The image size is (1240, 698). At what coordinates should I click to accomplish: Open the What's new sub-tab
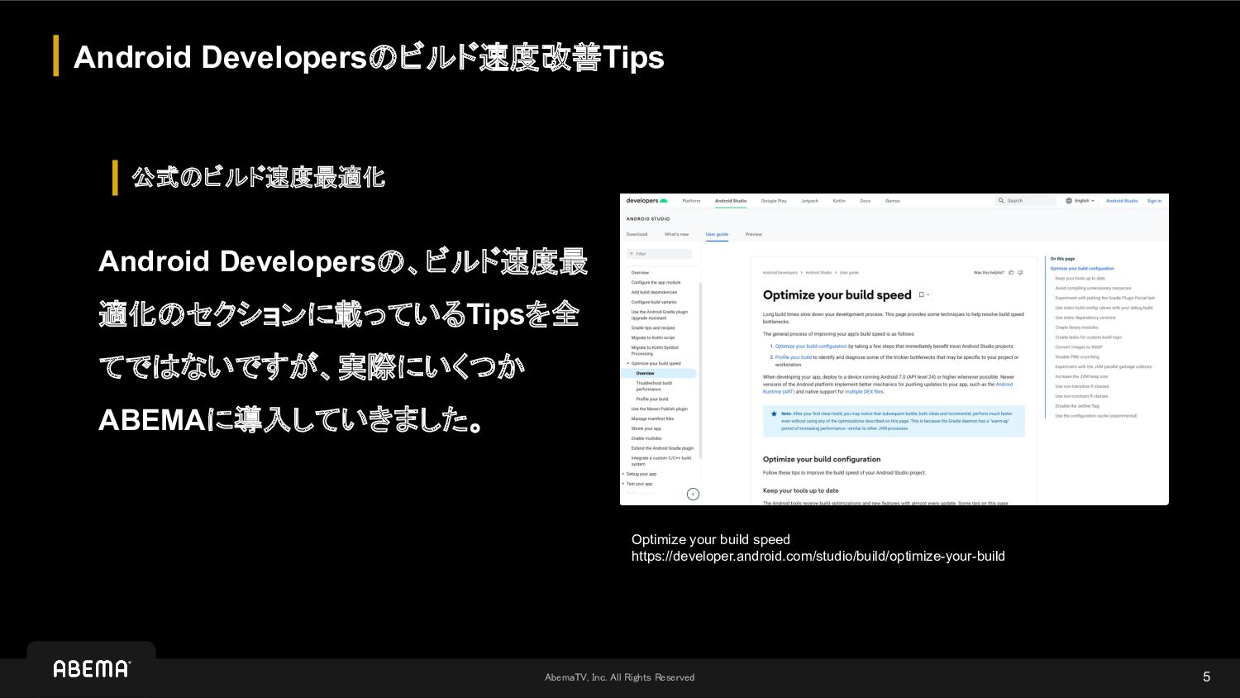tap(676, 234)
